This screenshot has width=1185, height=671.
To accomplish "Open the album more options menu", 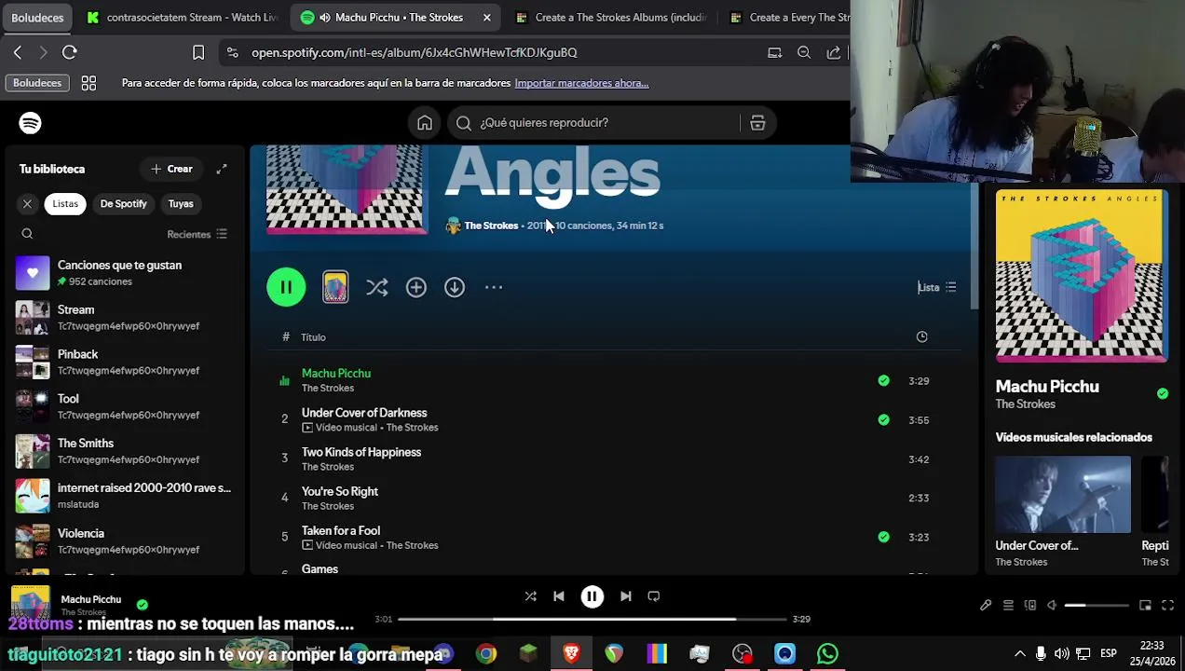I will pos(494,287).
